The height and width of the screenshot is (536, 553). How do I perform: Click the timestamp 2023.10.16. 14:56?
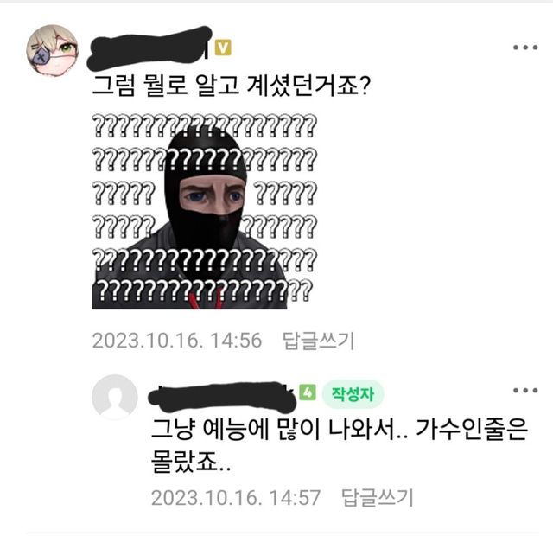tap(176, 341)
